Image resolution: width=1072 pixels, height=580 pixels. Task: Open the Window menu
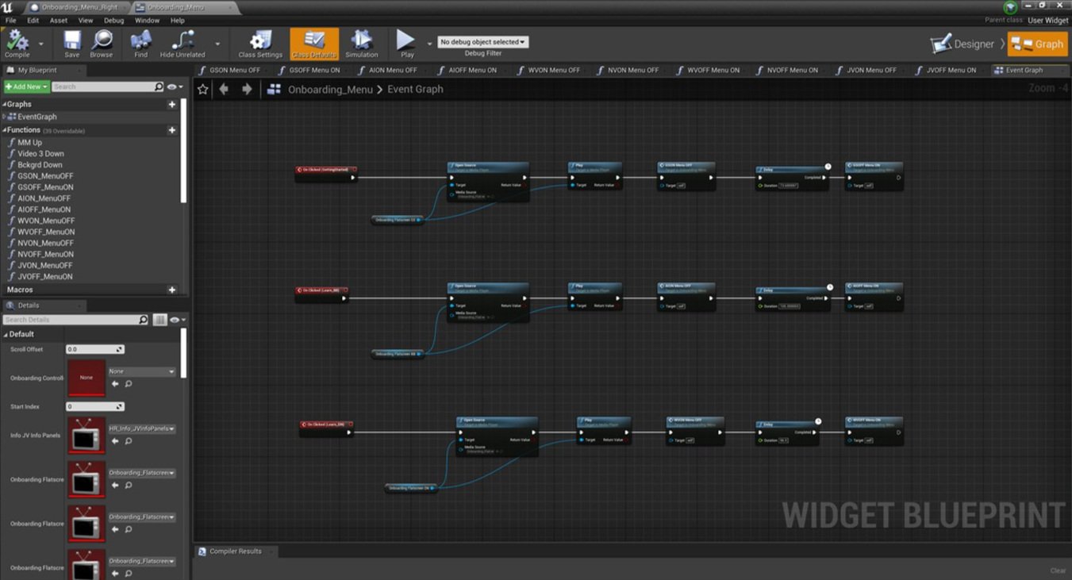[x=147, y=21]
